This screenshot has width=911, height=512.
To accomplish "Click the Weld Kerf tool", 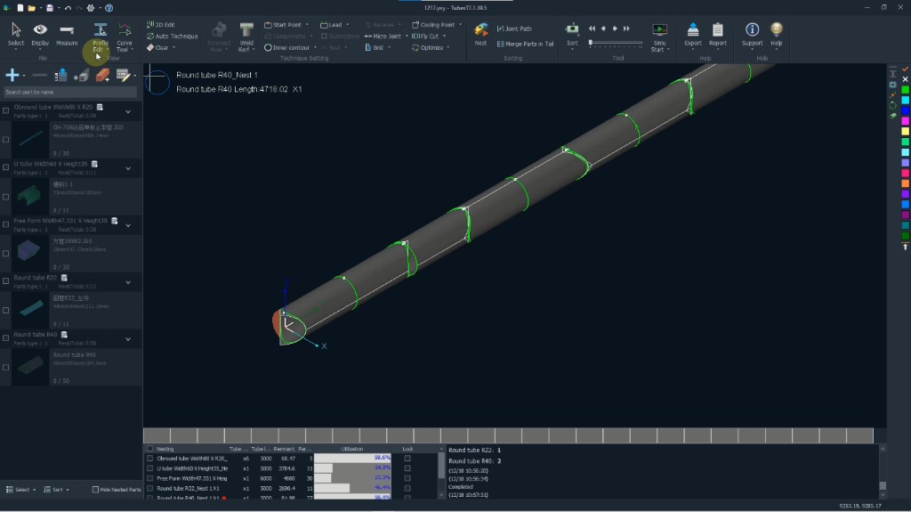I will coord(246,37).
